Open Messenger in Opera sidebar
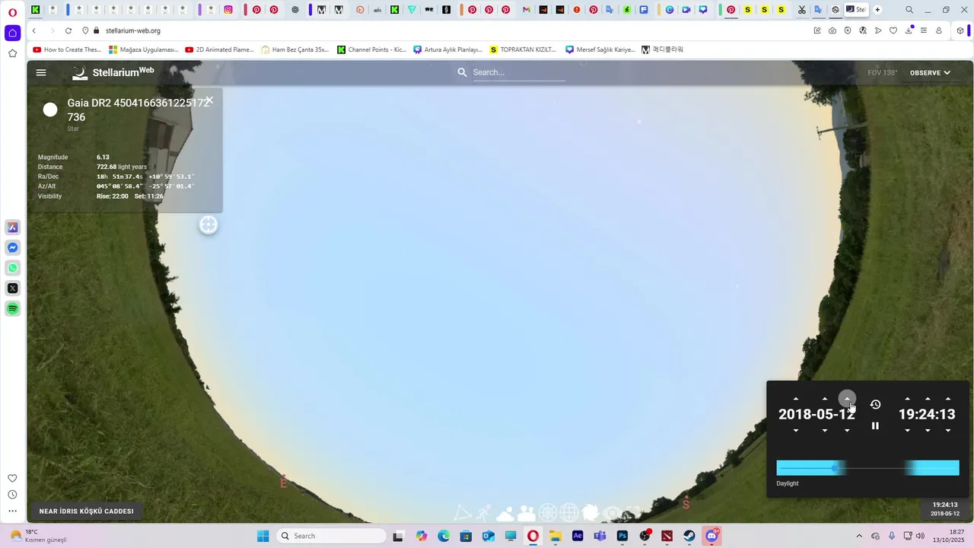 coord(13,247)
